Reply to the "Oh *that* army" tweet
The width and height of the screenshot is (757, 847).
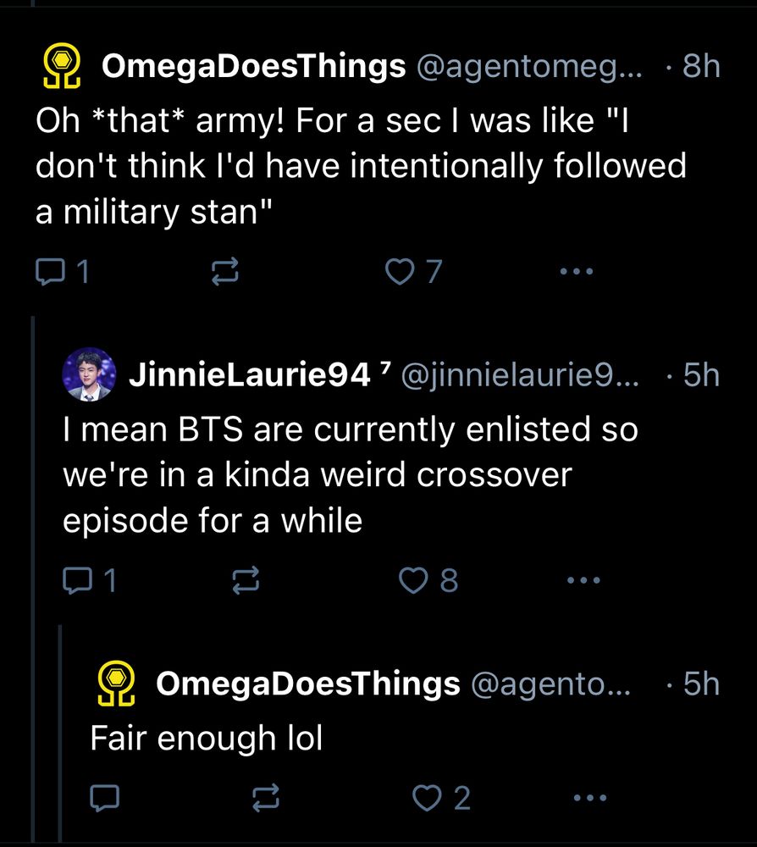(x=50, y=272)
